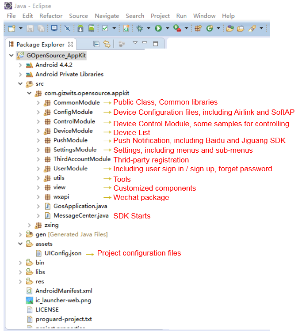The image size is (306, 331).
Task: Open the Android Virtual Device Manager icon
Action: [x=92, y=28]
